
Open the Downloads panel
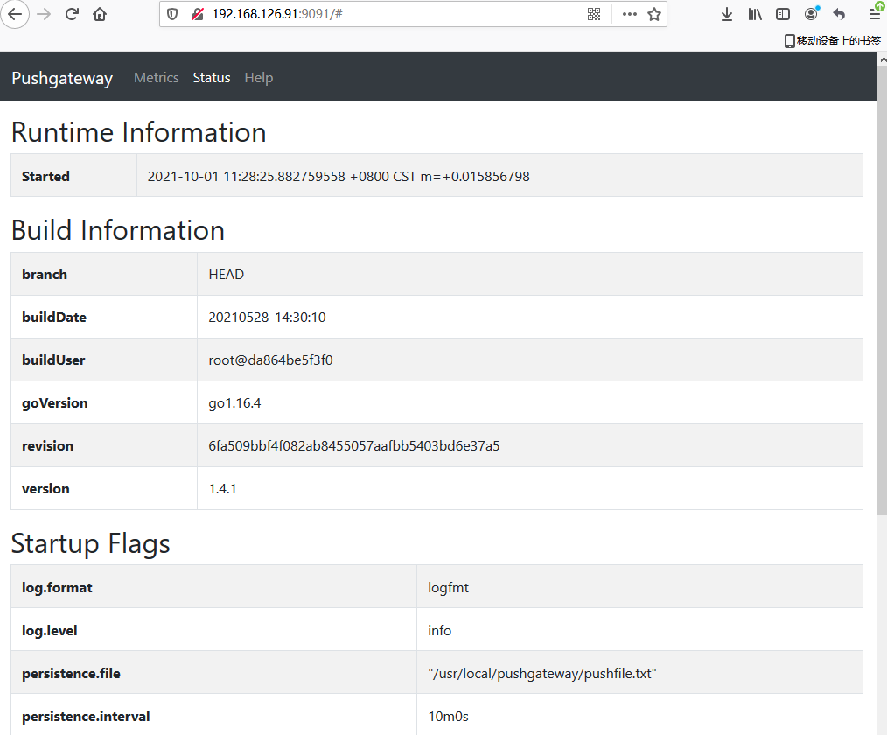pyautogui.click(x=727, y=14)
